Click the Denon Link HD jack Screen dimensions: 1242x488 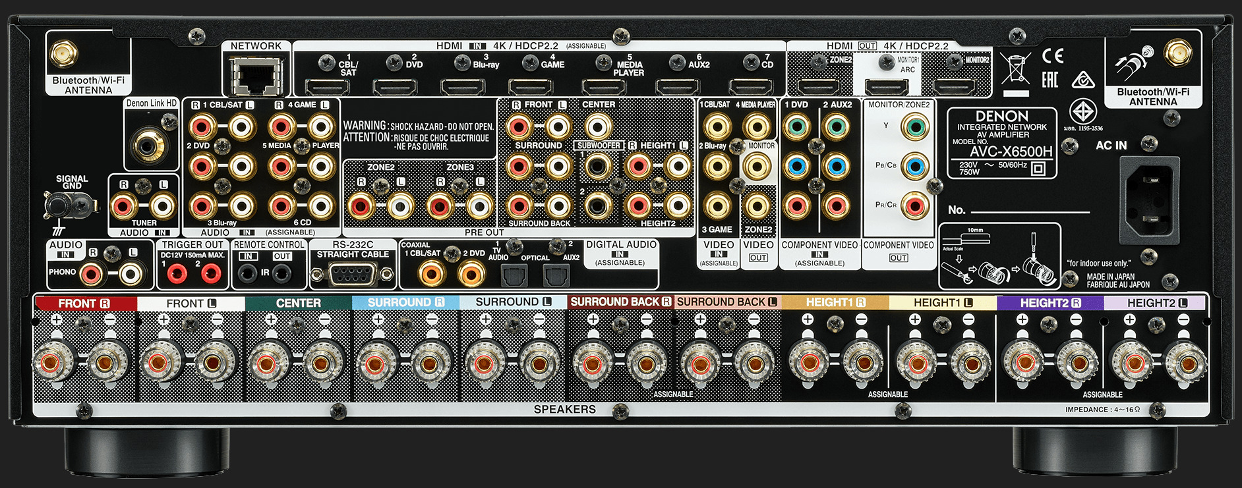[146, 145]
